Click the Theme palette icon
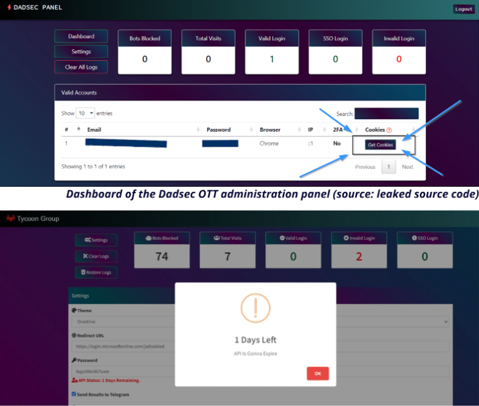Image resolution: width=479 pixels, height=406 pixels. pos(74,311)
